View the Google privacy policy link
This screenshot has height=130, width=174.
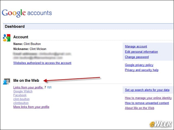coord(139,65)
